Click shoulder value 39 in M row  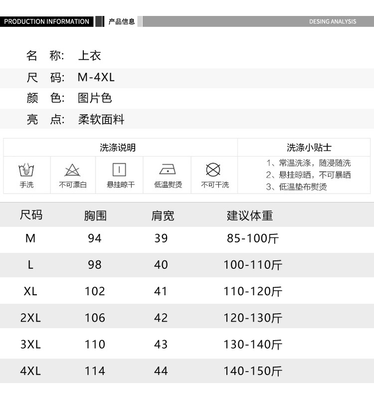click(x=161, y=238)
